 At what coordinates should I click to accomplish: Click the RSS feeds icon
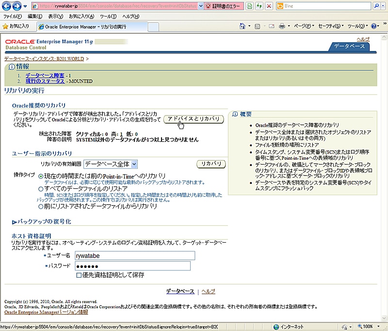pos(258,26)
